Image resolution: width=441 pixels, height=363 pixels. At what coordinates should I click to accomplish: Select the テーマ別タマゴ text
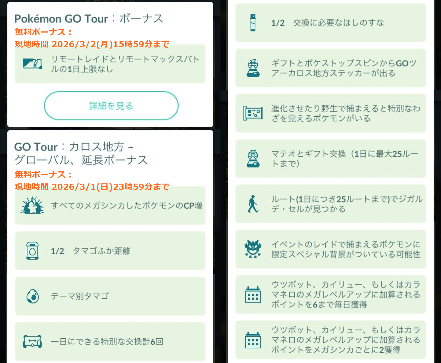click(x=80, y=296)
